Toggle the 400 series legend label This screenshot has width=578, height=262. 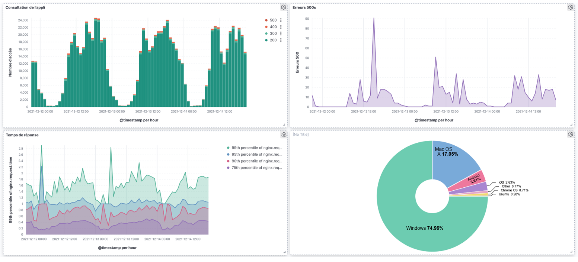[273, 27]
